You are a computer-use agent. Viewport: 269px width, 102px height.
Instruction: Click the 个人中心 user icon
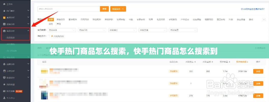click(x=4, y=98)
